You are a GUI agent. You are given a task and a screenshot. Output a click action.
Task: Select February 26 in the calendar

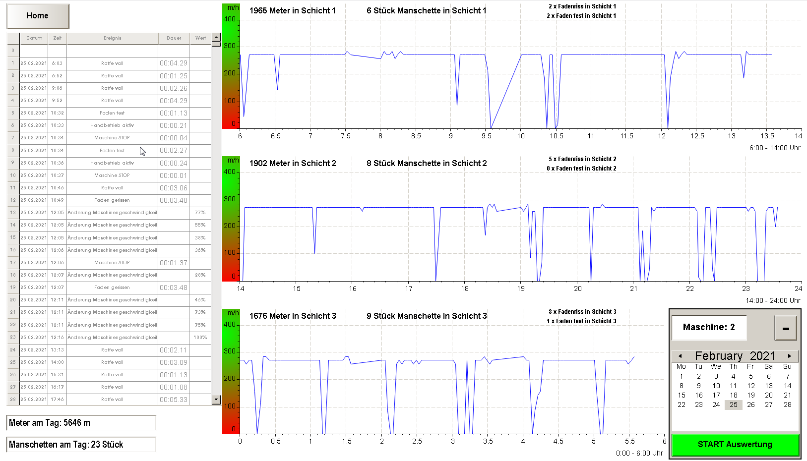coord(751,404)
